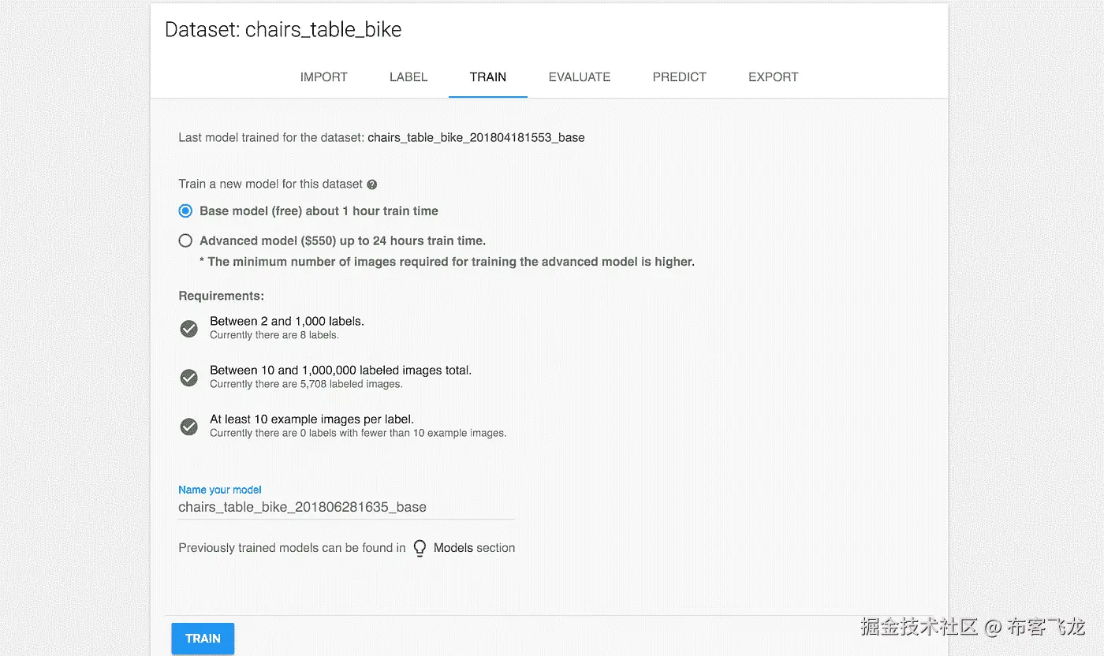Click the help question mark icon
This screenshot has width=1104, height=656.
[372, 184]
